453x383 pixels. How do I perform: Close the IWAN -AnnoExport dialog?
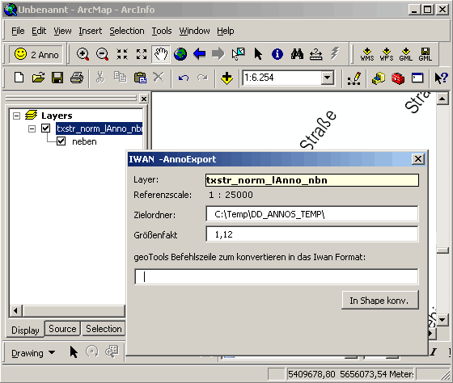tap(417, 159)
